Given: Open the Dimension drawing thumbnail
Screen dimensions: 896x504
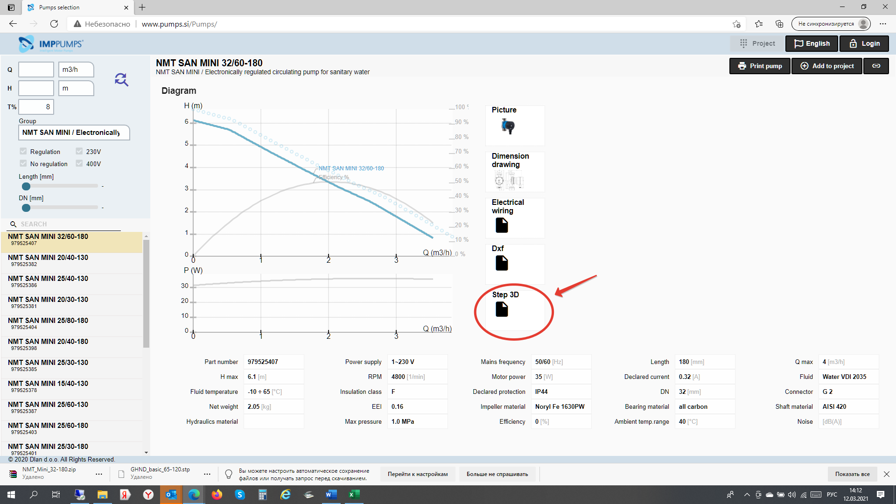Looking at the screenshot, I should [x=509, y=180].
